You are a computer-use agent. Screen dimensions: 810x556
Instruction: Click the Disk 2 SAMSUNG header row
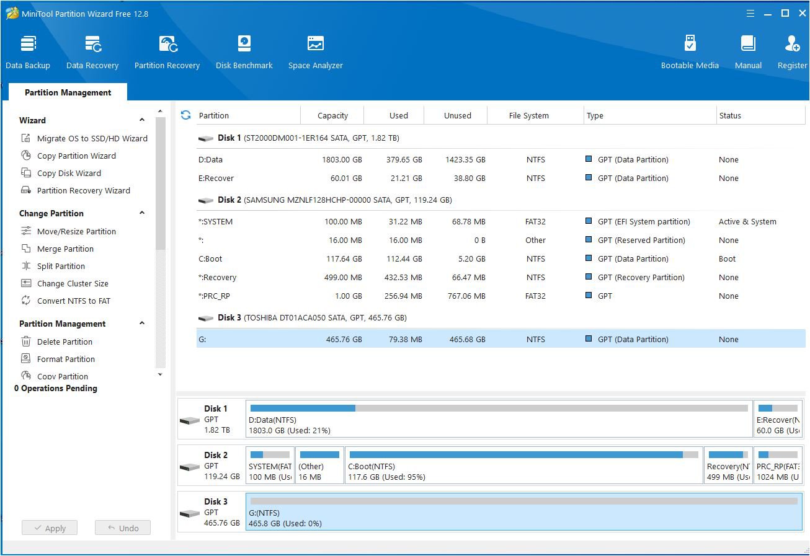point(501,200)
